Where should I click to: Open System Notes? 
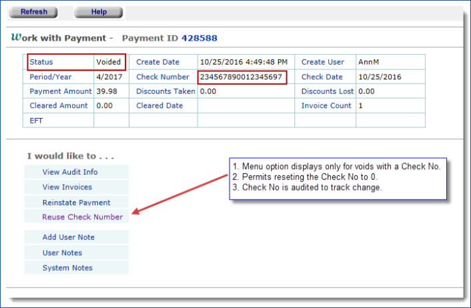[67, 268]
